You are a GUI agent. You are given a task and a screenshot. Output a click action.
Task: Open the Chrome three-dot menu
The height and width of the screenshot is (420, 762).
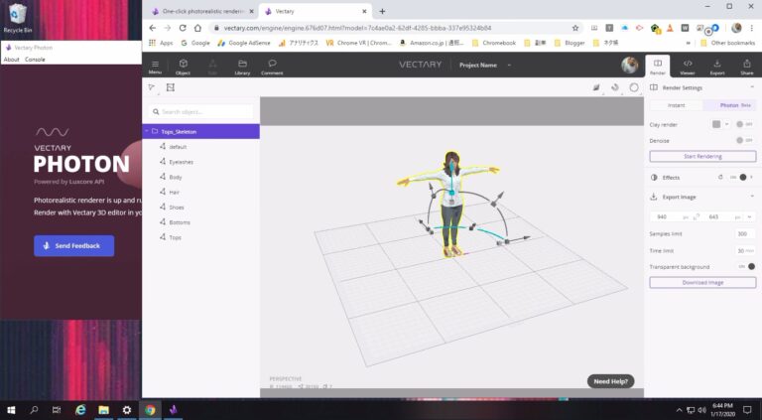(752, 28)
